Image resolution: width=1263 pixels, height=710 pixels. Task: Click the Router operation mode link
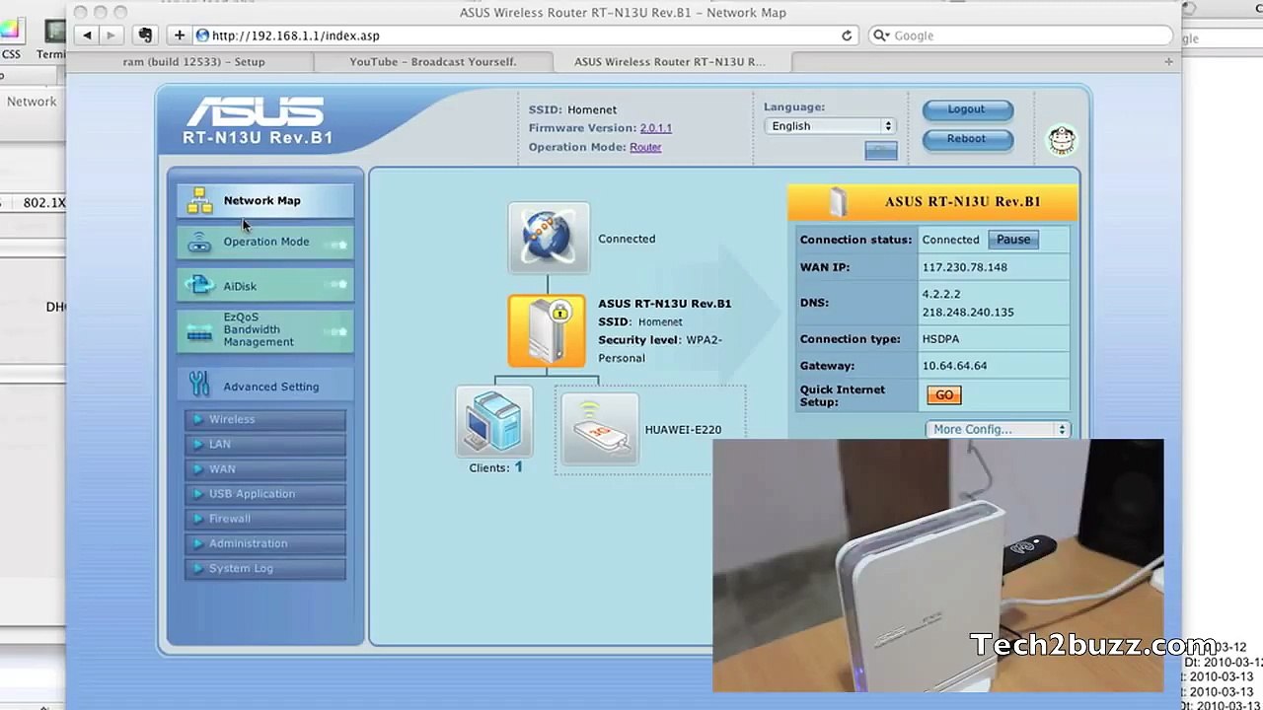pyautogui.click(x=645, y=147)
